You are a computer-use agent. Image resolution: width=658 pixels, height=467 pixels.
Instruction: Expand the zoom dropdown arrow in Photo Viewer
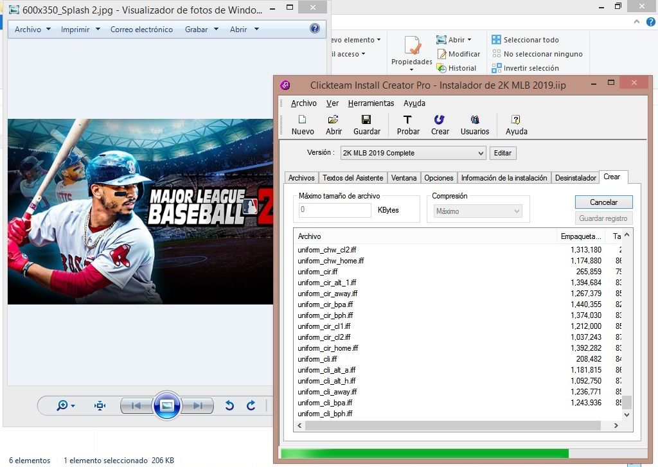coord(73,406)
